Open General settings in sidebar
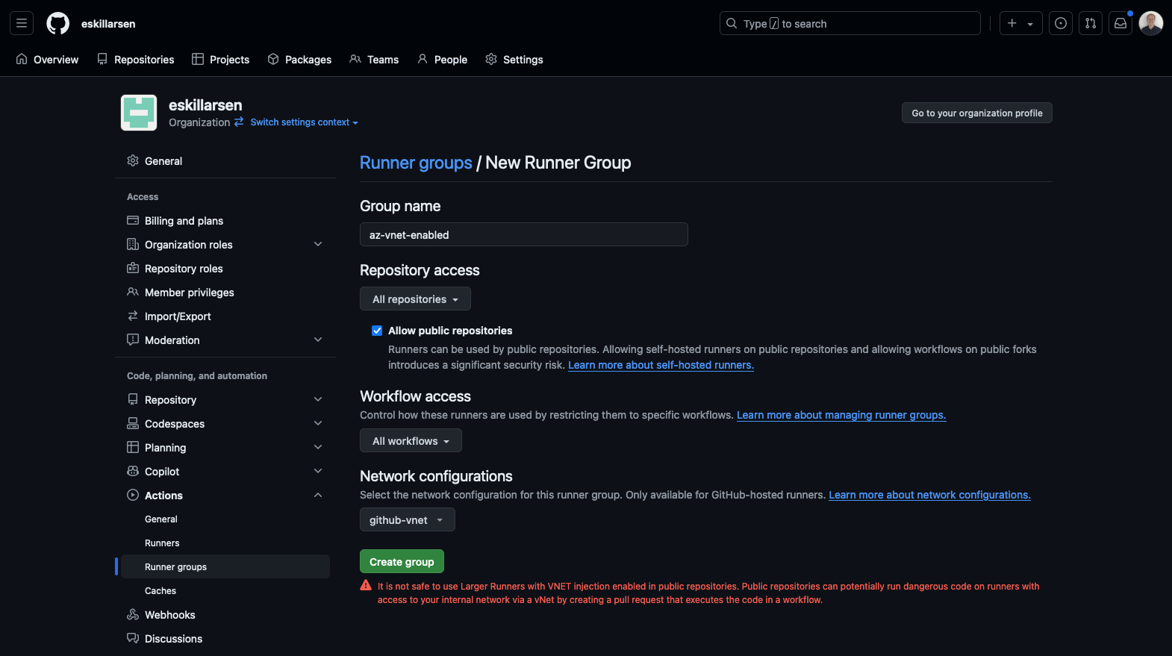 pyautogui.click(x=225, y=160)
